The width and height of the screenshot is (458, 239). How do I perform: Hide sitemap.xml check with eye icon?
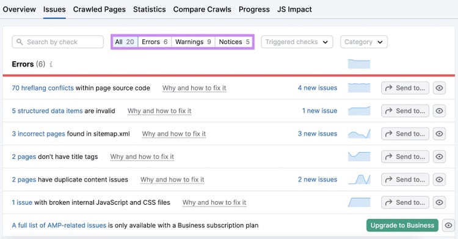coord(439,134)
